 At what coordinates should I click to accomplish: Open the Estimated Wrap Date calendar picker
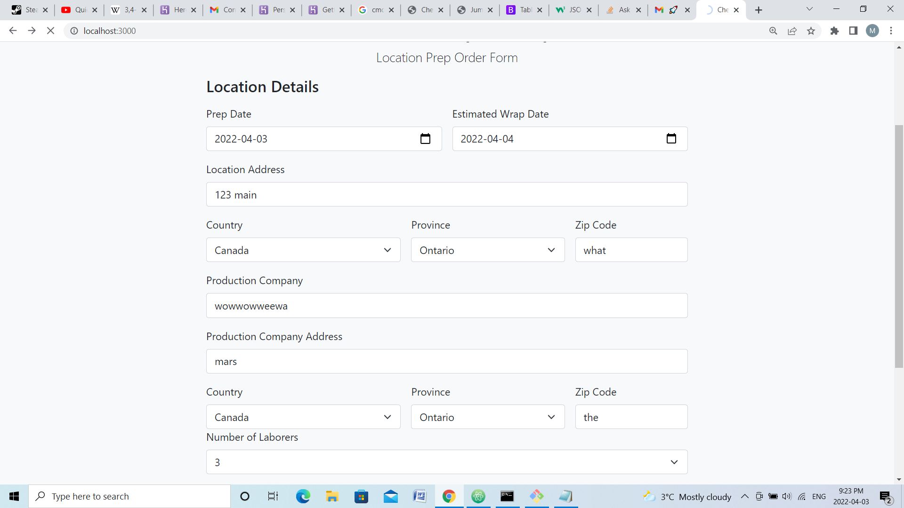click(671, 139)
